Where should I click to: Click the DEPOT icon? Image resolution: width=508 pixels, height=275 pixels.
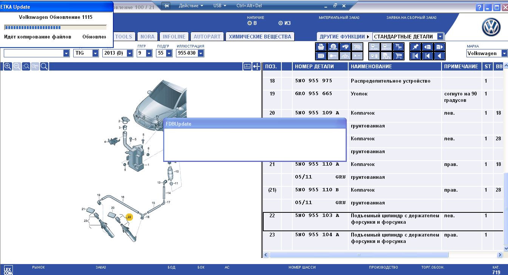[386, 47]
